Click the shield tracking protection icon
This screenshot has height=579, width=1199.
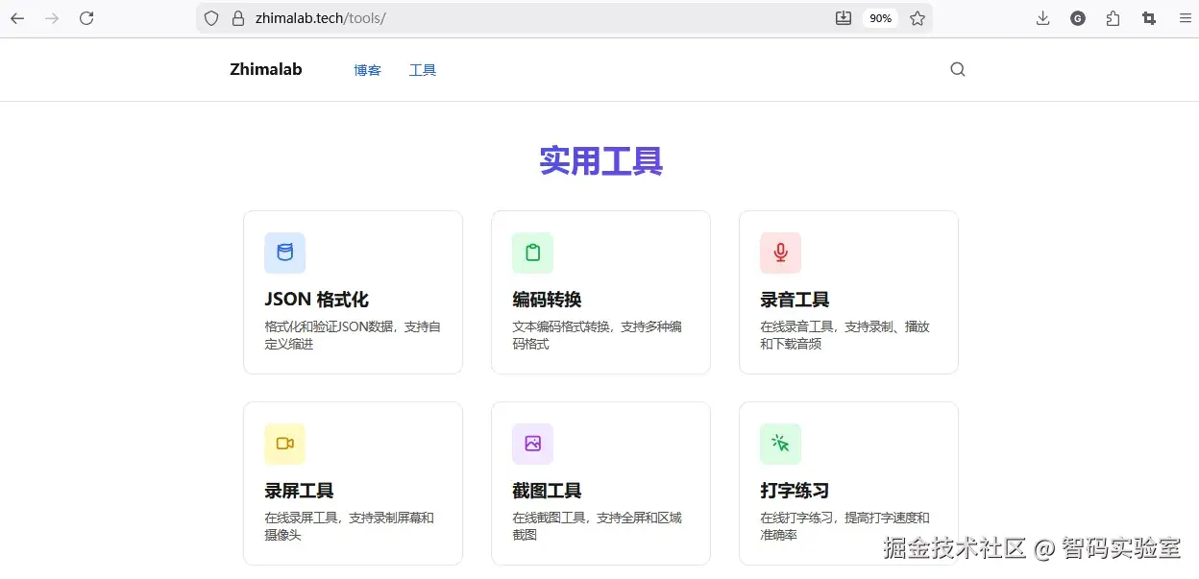coord(210,17)
